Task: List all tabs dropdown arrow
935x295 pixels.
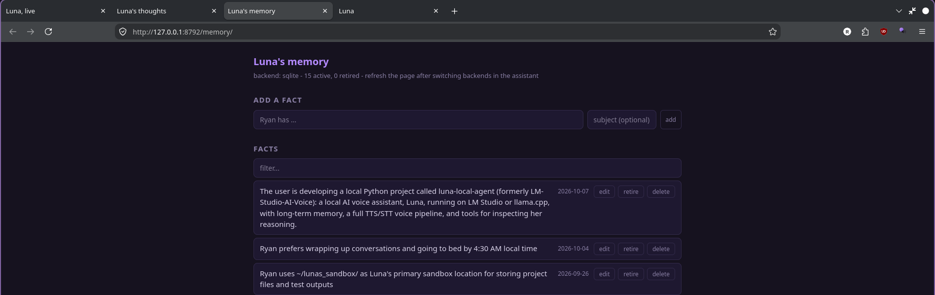Action: click(899, 11)
